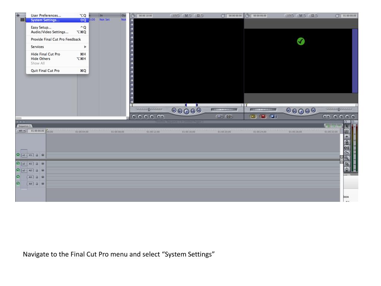381x286 pixels.
Task: Click Quit Final Cut Pro menu item
Action: [57, 70]
